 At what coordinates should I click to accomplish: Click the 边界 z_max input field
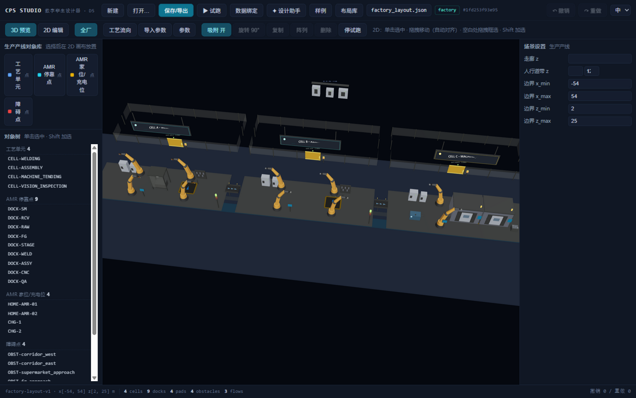click(599, 121)
